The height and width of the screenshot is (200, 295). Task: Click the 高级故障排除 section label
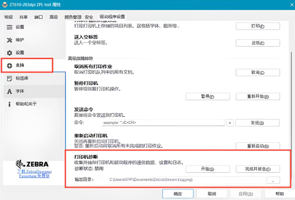click(x=80, y=59)
